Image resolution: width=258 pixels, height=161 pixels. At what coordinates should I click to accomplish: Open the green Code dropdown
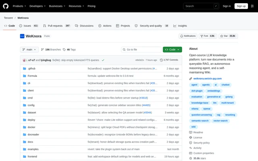[x=172, y=50]
